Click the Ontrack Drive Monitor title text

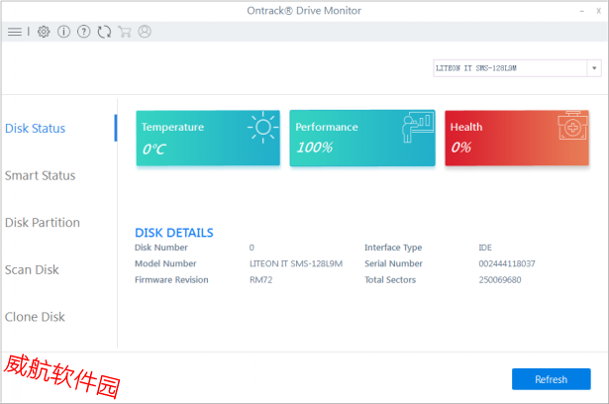pyautogui.click(x=304, y=11)
